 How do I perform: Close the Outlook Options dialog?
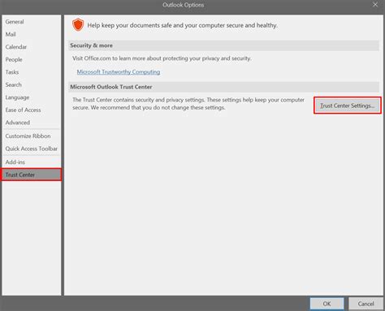click(375, 5)
